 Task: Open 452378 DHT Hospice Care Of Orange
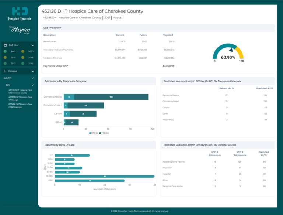click(20, 99)
